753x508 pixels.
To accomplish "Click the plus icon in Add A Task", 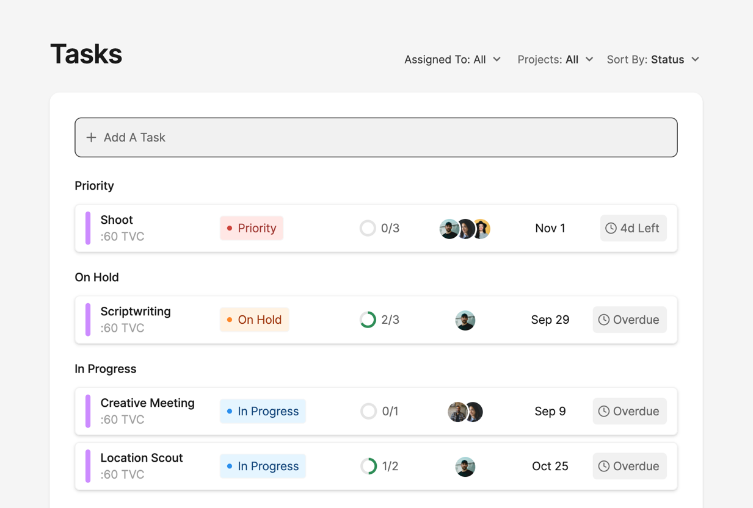I will click(91, 138).
